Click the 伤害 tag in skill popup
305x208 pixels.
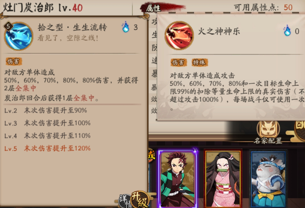179,62
